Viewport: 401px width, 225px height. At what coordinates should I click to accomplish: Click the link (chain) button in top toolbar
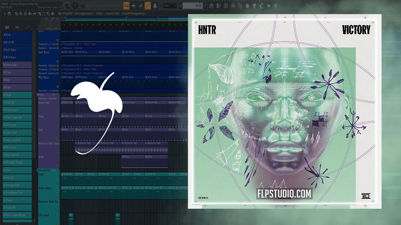[x=148, y=6]
